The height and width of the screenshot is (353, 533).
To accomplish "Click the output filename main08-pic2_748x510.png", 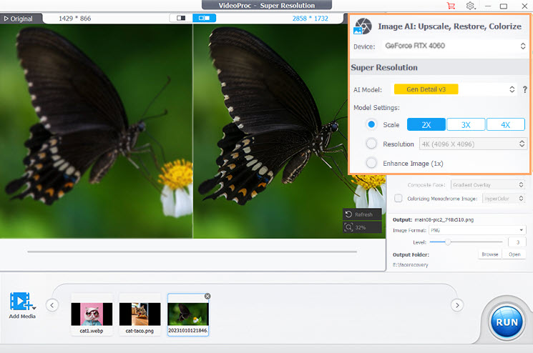I will tap(444, 219).
